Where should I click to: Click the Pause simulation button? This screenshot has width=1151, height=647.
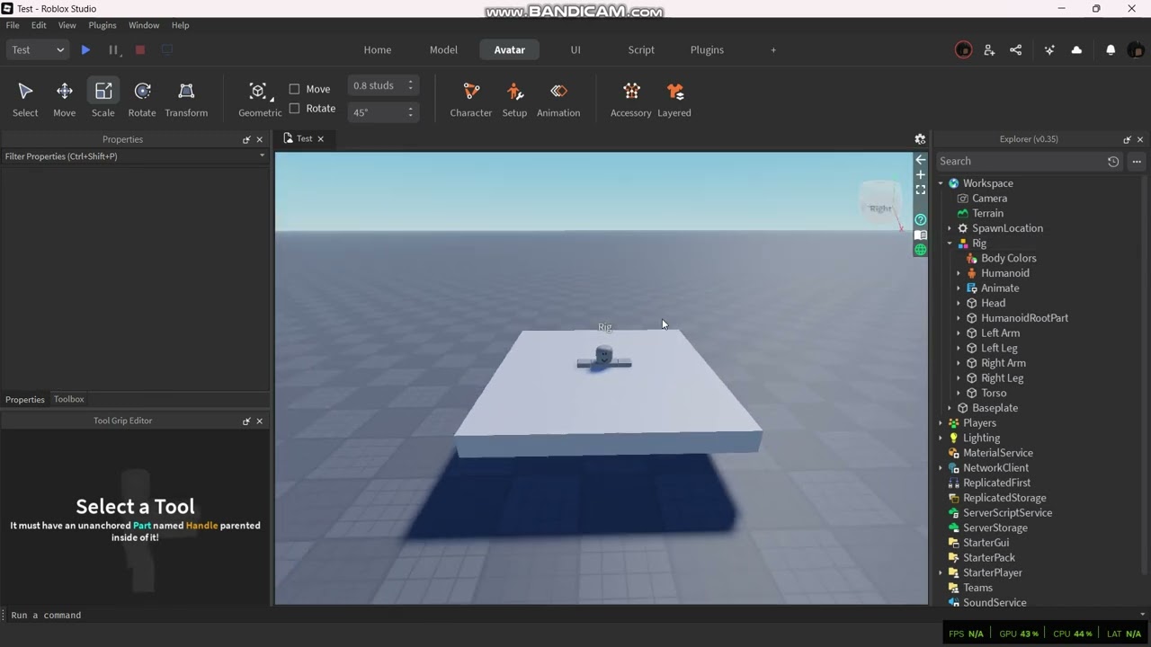(113, 50)
